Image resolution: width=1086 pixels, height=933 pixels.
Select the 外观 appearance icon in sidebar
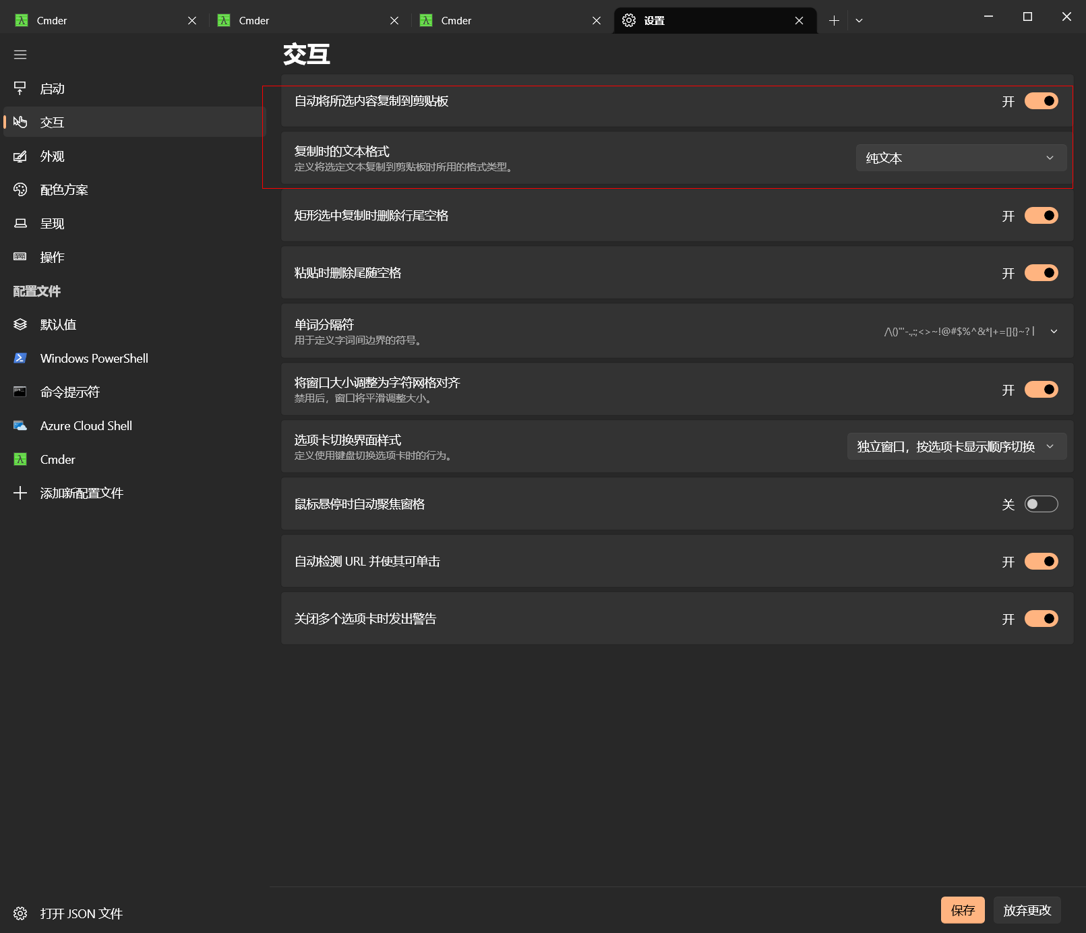(x=20, y=156)
